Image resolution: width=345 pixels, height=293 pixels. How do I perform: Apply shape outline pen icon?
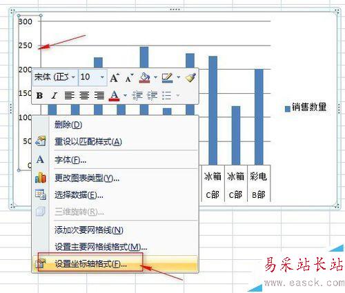pyautogui.click(x=167, y=78)
